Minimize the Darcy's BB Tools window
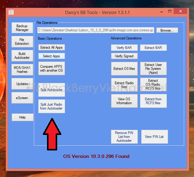194x177 pixels. (162, 11)
